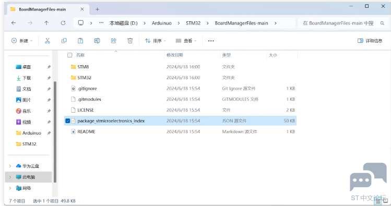
Task: Uncheck the package_stmicroelectronics_index checkbox
Action: [67, 121]
